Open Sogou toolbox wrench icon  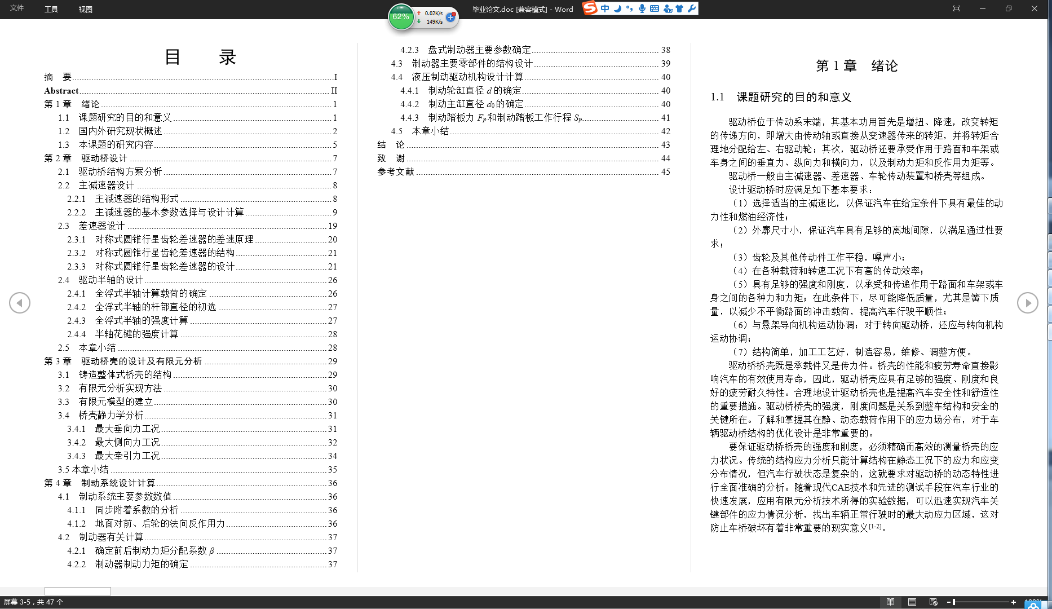[x=692, y=8]
